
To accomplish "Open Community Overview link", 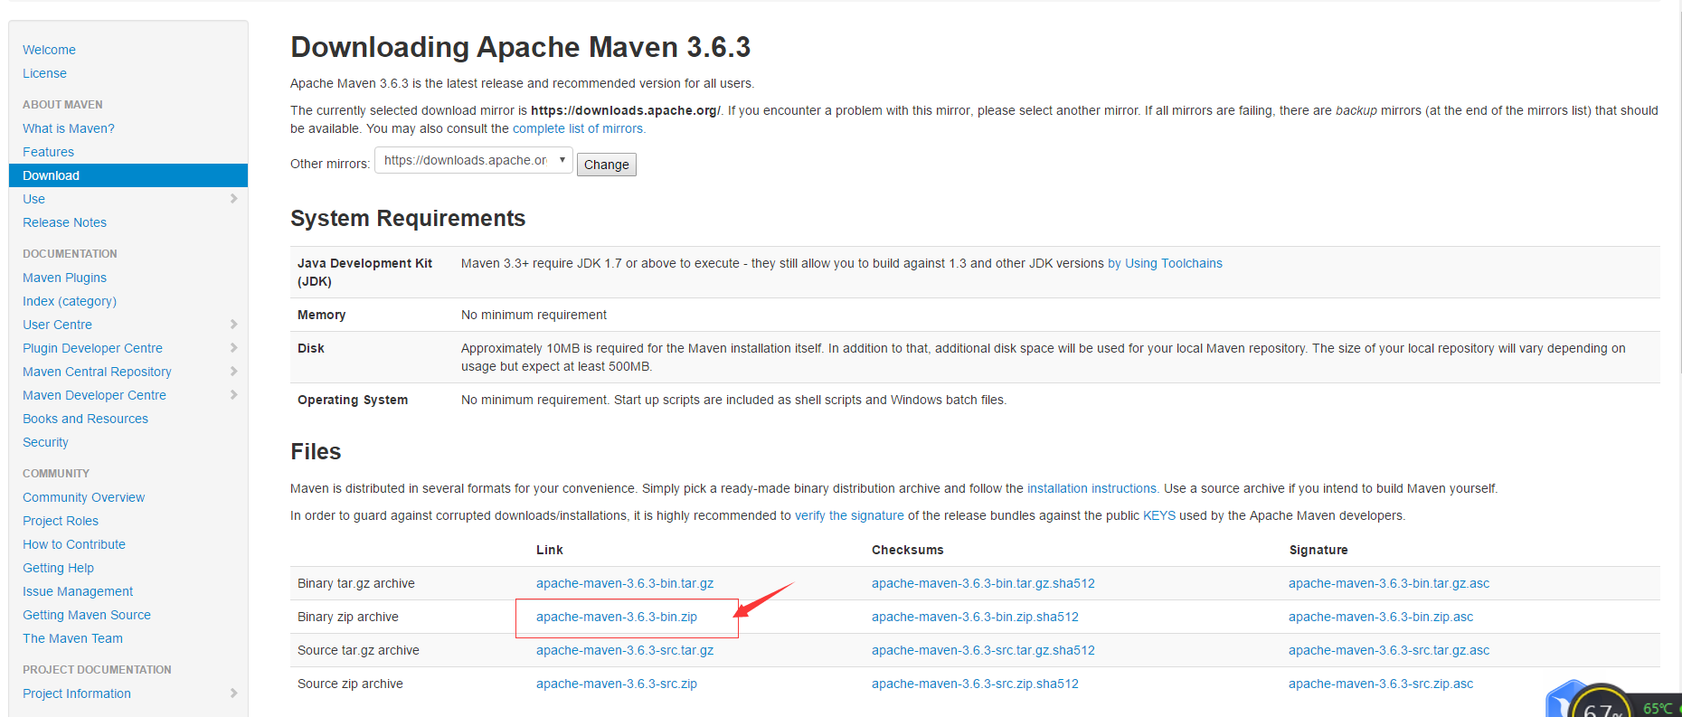I will click(x=83, y=497).
